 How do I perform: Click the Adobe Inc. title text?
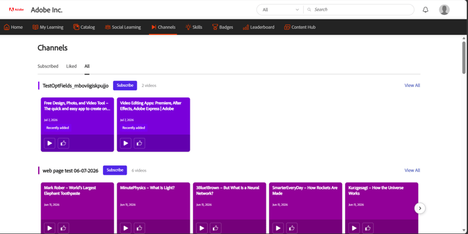tap(47, 10)
